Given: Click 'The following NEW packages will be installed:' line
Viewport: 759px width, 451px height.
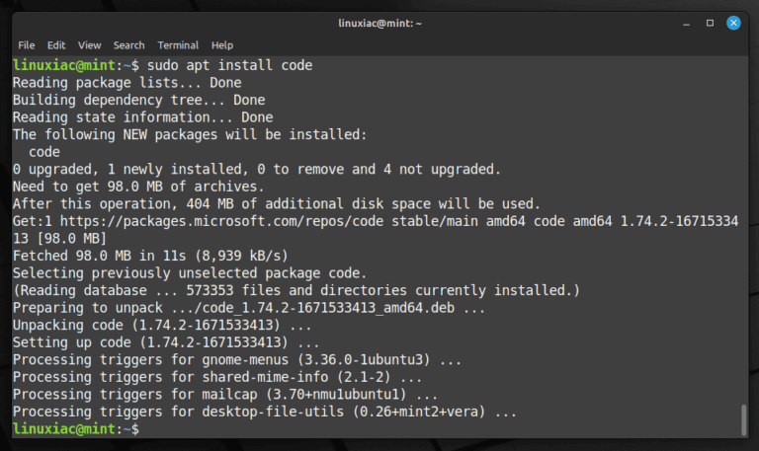Looking at the screenshot, I should [190, 134].
